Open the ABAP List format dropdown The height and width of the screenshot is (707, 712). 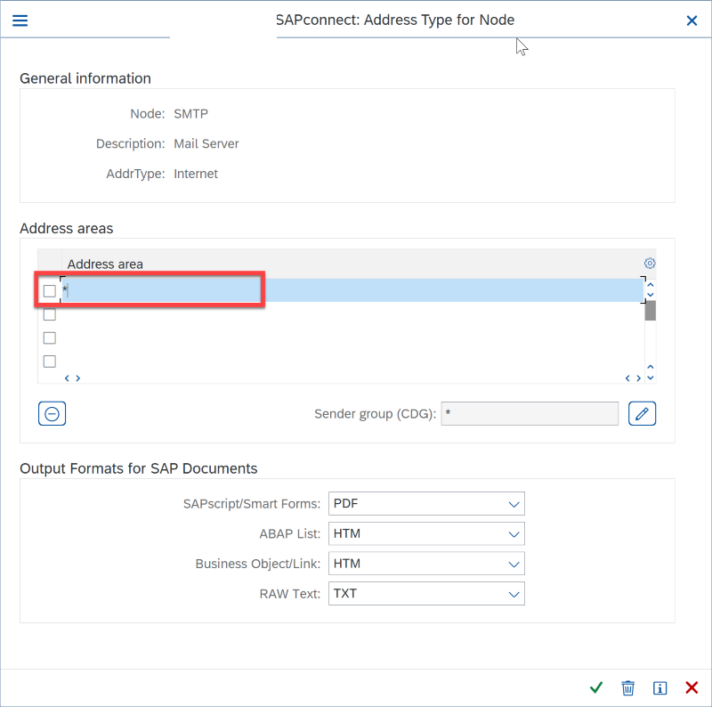pyautogui.click(x=426, y=533)
